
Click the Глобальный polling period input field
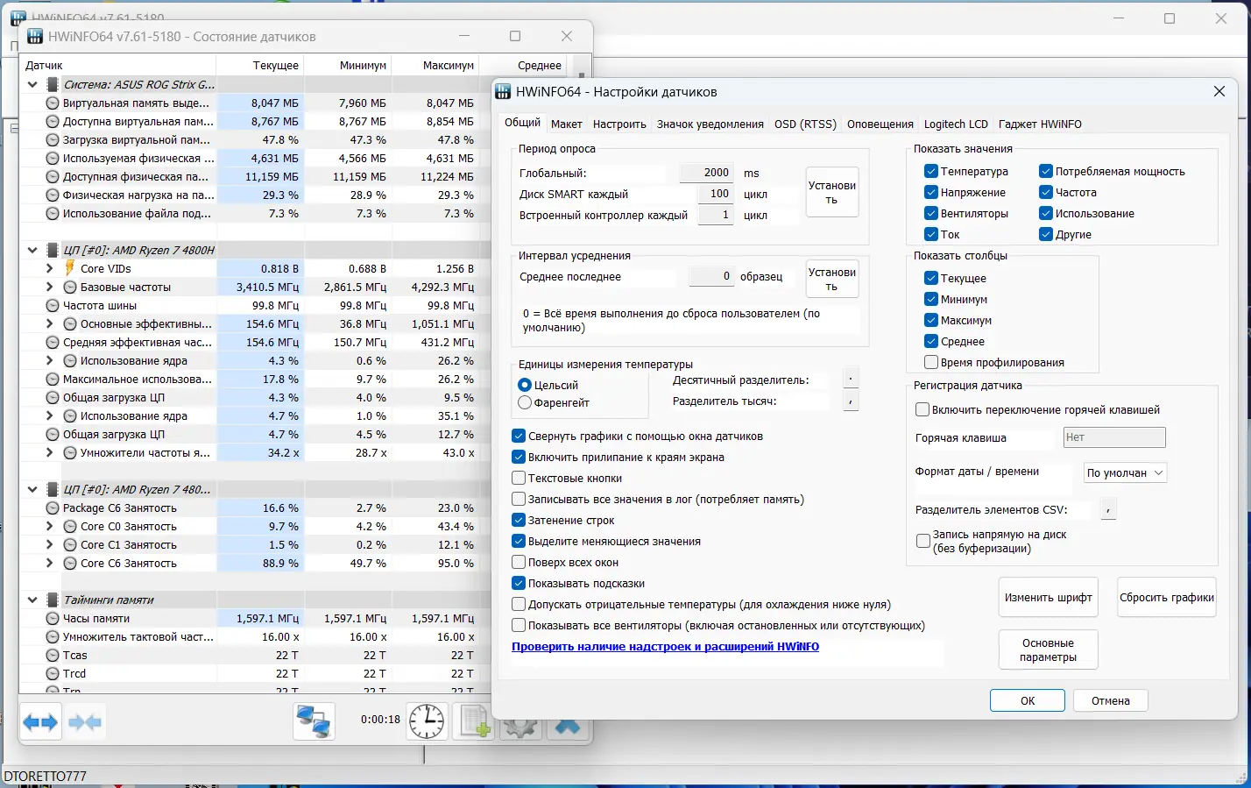pos(706,173)
